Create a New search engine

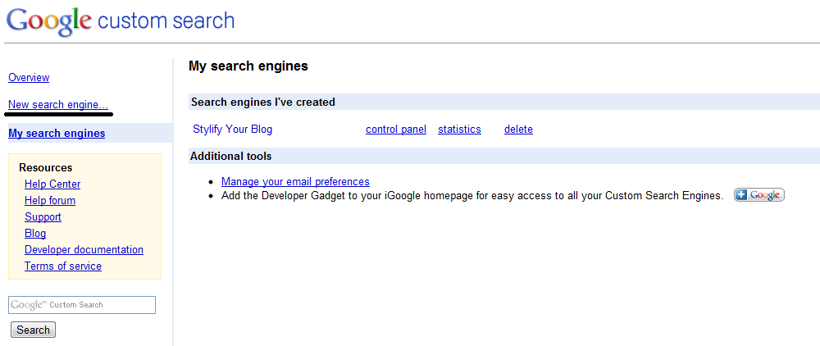coord(58,104)
